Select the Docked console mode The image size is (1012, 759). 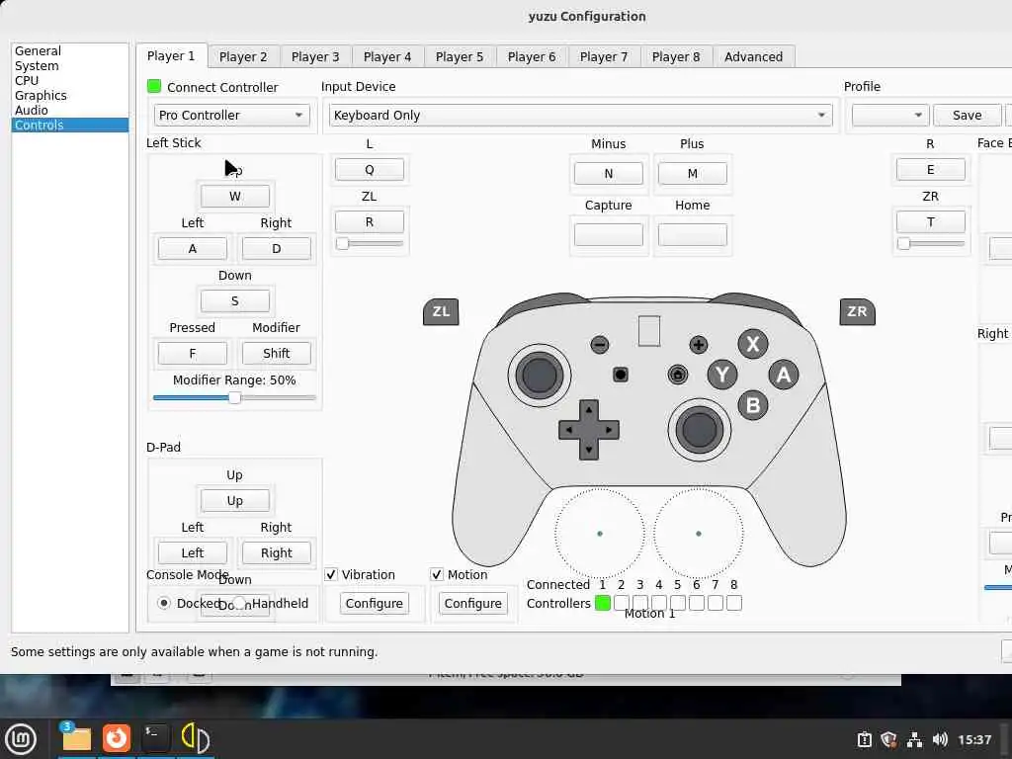tap(164, 603)
